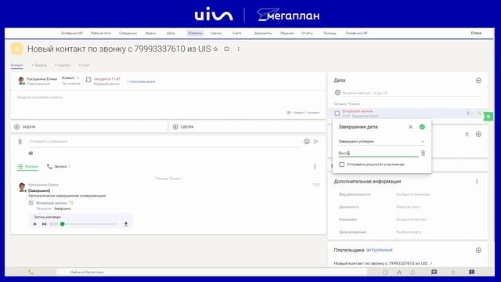Open notifications bell in the bottom bar

tap(413, 272)
